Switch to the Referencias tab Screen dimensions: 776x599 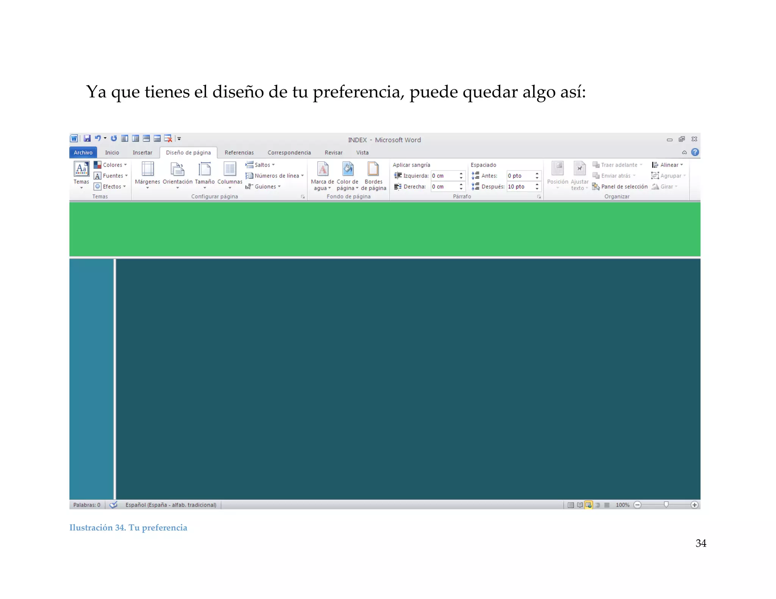coord(239,153)
